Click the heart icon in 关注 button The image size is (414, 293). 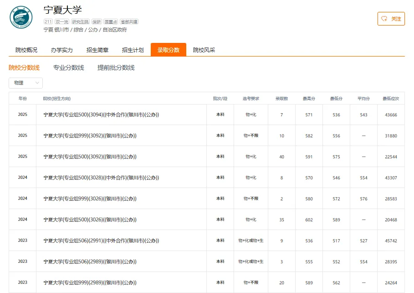pos(384,19)
